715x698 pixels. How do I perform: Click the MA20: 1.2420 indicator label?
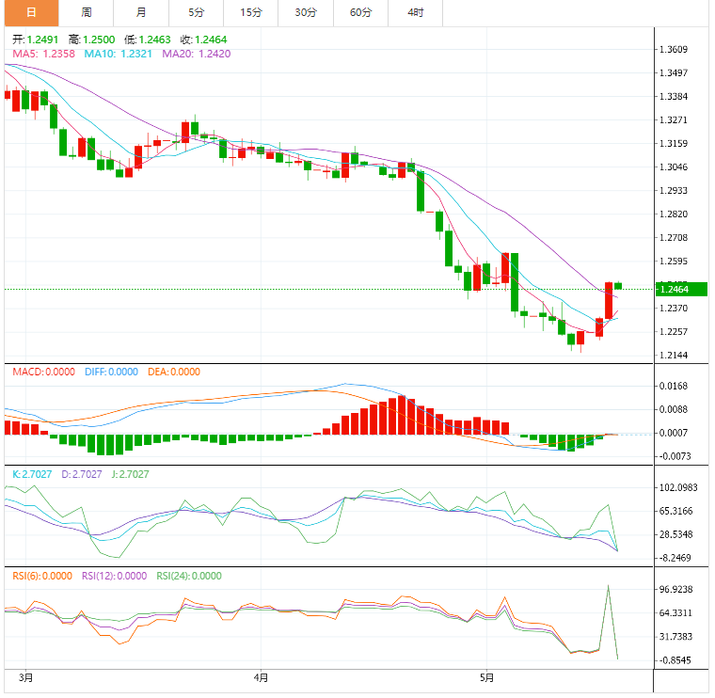pos(197,54)
